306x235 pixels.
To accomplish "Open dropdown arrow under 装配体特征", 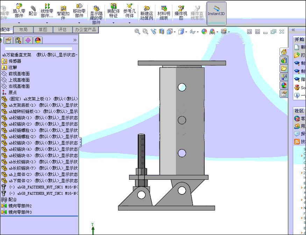I will (113, 23).
